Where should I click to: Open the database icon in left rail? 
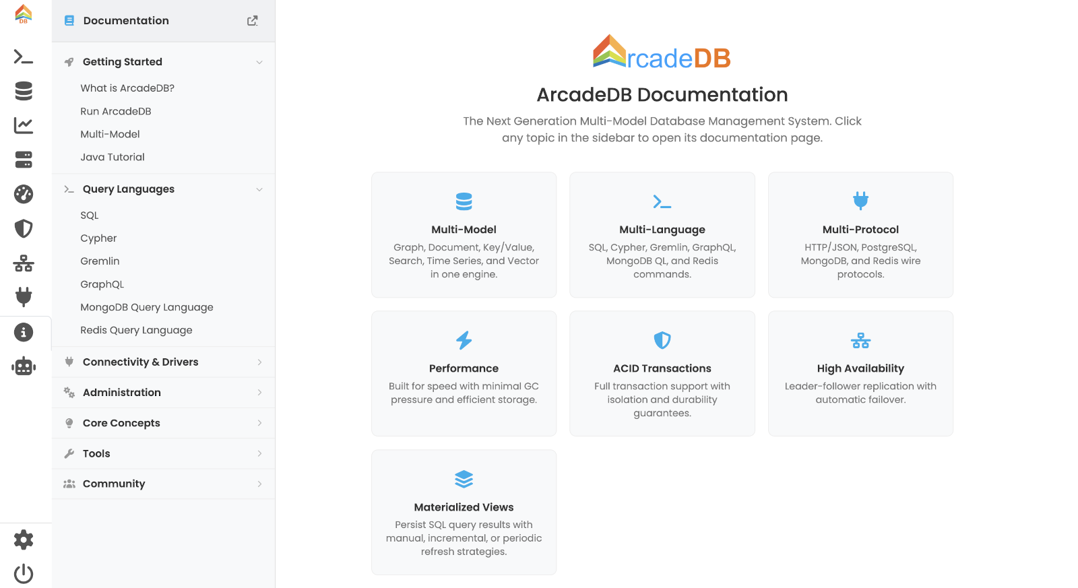point(24,91)
